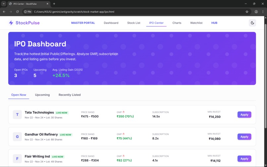Open the browser profile icon
Viewport: 267px width, 167px height.
click(x=256, y=12)
